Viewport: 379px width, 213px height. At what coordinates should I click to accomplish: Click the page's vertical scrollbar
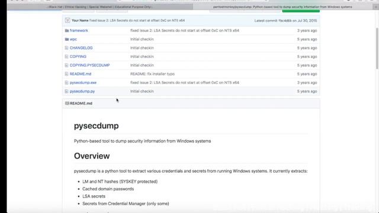(377, 49)
